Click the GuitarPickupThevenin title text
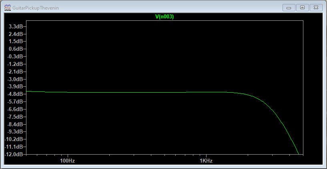Image resolution: width=327 pixels, height=169 pixels. tap(36, 8)
